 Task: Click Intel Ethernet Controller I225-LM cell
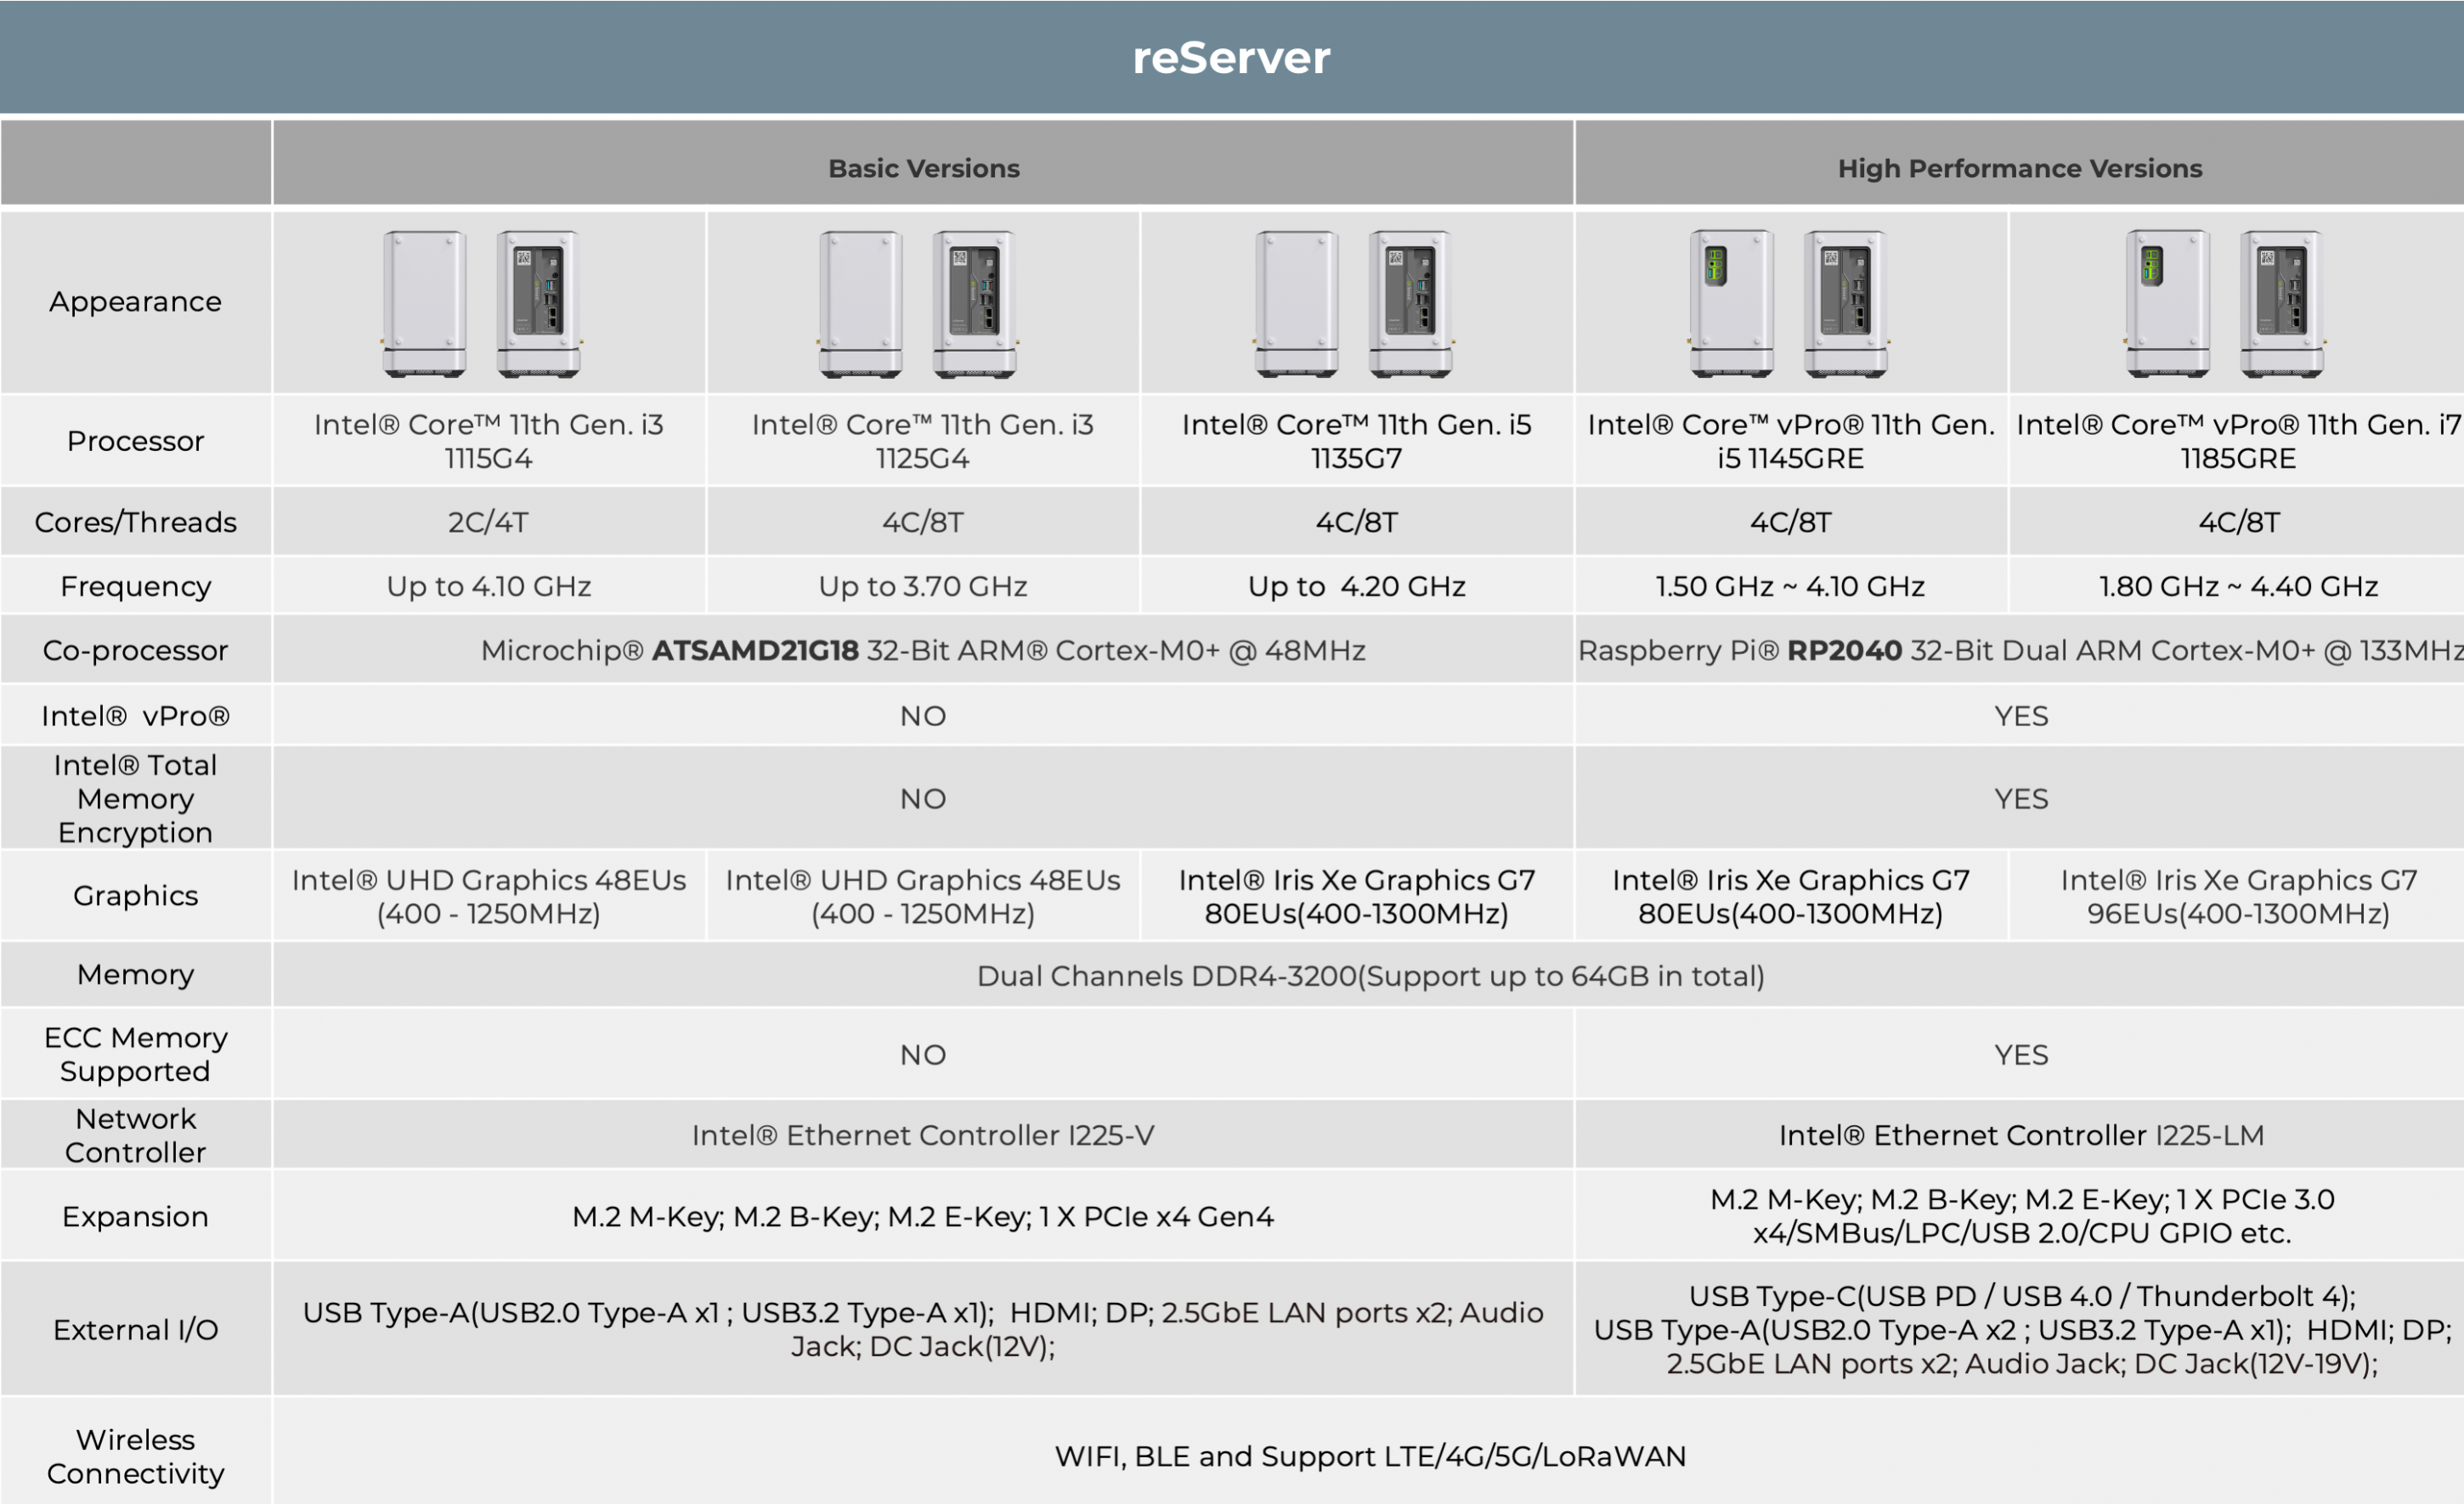coord(2020,1135)
